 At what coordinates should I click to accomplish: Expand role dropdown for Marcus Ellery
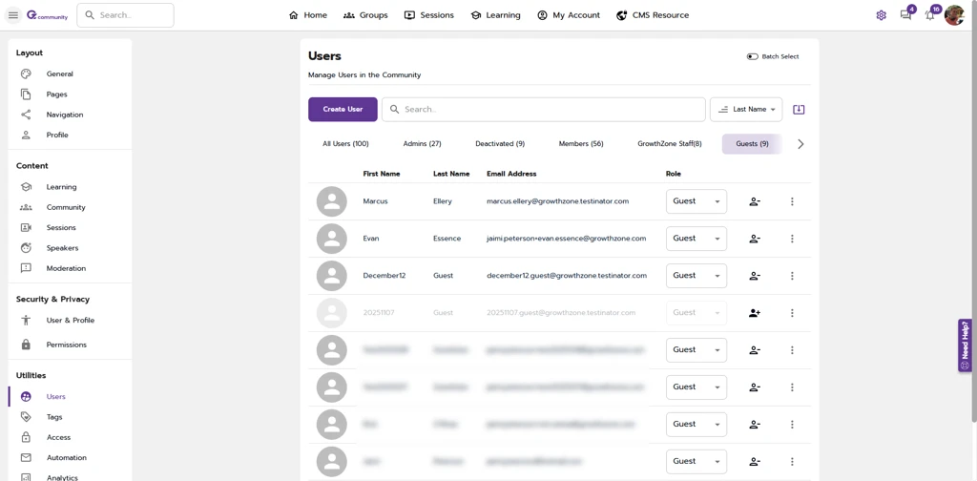[696, 201]
